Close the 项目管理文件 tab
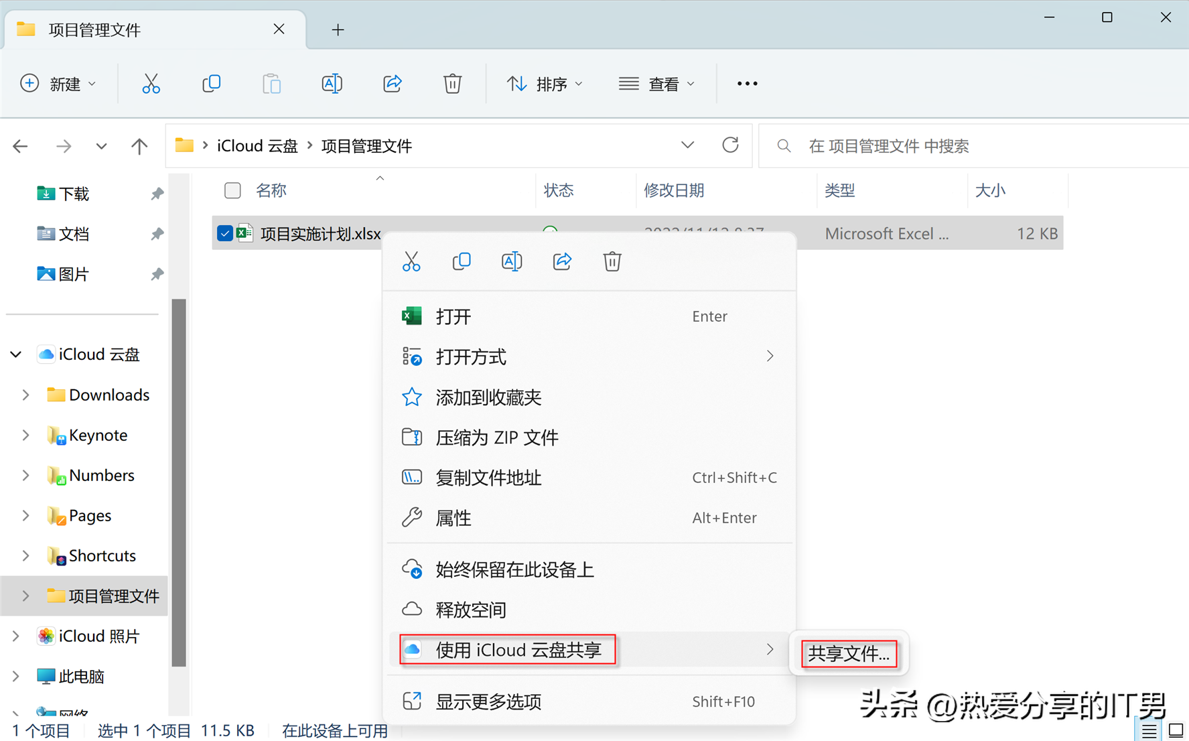The image size is (1189, 741). point(279,29)
